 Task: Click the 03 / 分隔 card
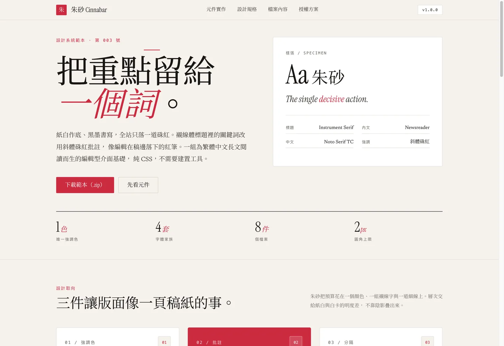pos(381,337)
